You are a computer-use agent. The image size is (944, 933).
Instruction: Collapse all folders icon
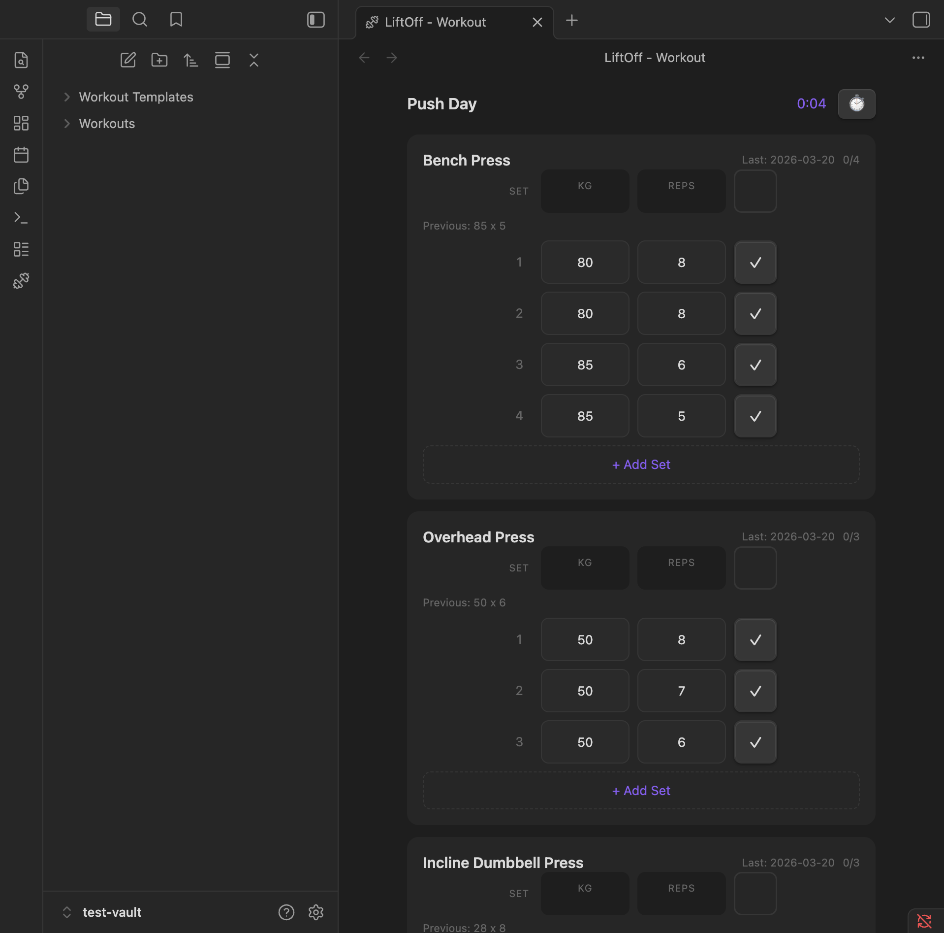(254, 60)
